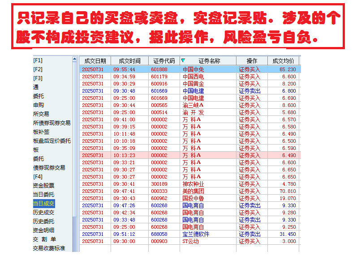Click price 70.810 cell
Viewport: 357px width, 260px height.
point(288,191)
